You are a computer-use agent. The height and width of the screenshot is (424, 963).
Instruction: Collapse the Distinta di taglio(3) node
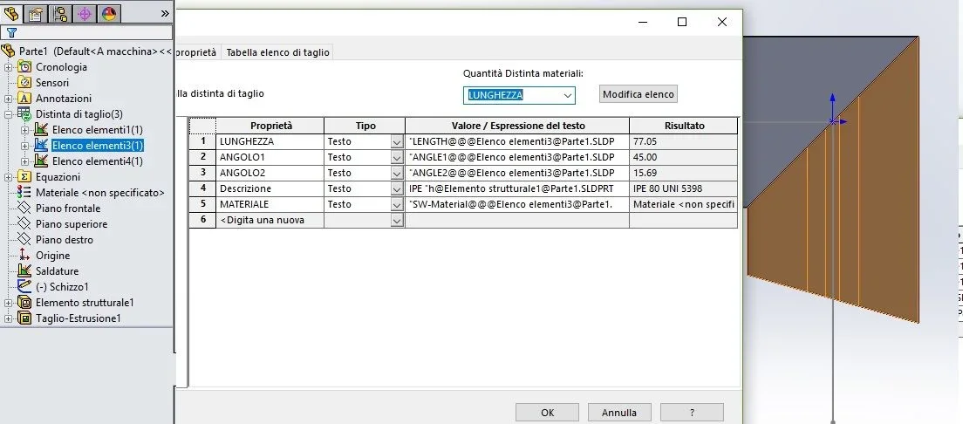click(x=8, y=114)
